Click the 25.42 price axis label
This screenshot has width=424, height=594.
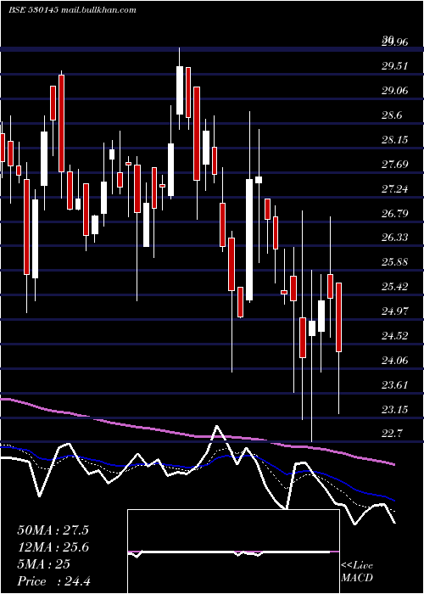pyautogui.click(x=395, y=287)
